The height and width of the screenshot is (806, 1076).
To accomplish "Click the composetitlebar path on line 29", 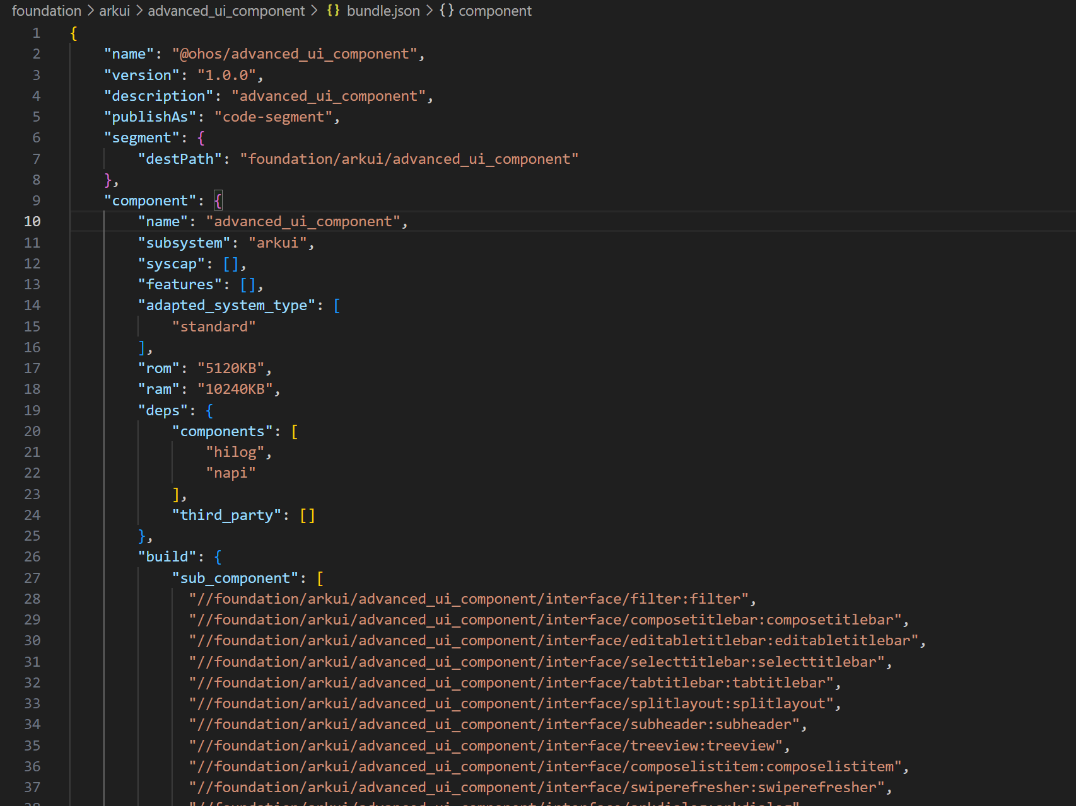I will [x=545, y=620].
